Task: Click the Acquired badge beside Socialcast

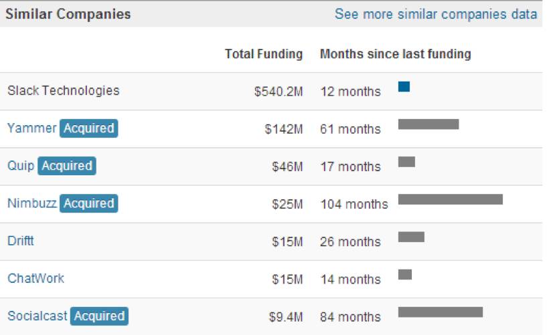Action: [x=98, y=316]
